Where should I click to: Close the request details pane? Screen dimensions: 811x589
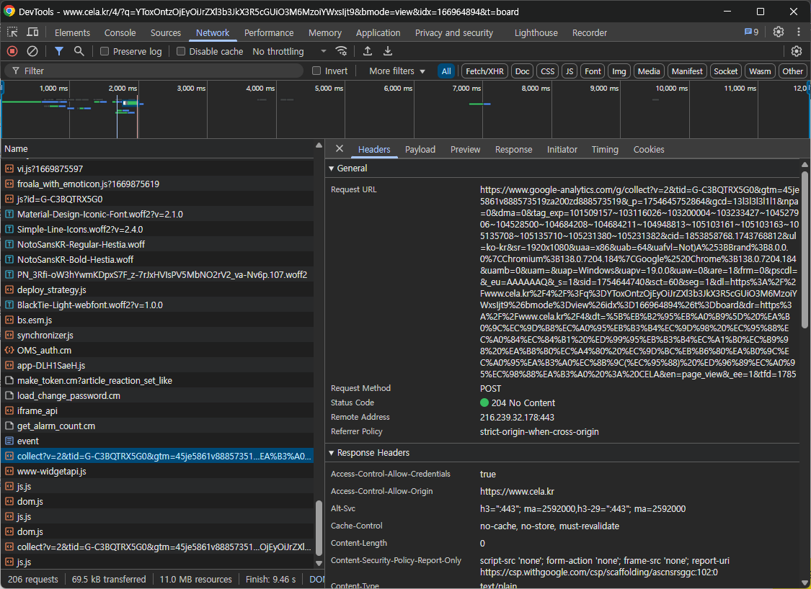point(340,149)
